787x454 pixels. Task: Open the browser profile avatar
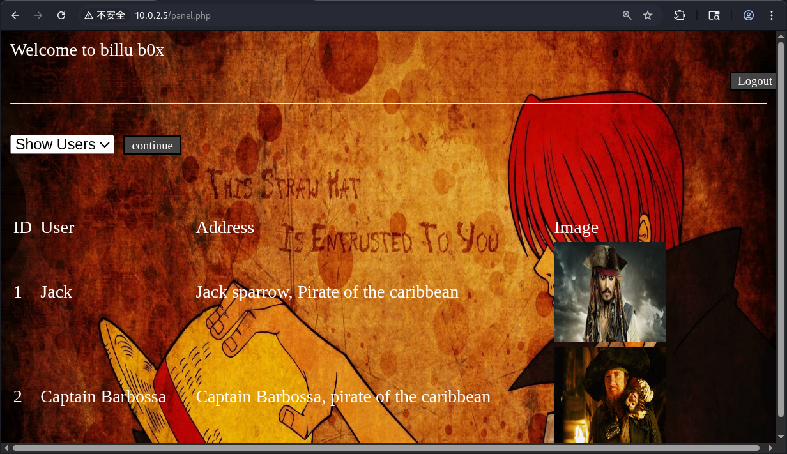click(x=749, y=15)
